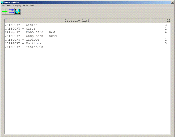This screenshot has height=137, width=175.
Task: Select CATEGORY - Cases row
Action: click(x=87, y=29)
